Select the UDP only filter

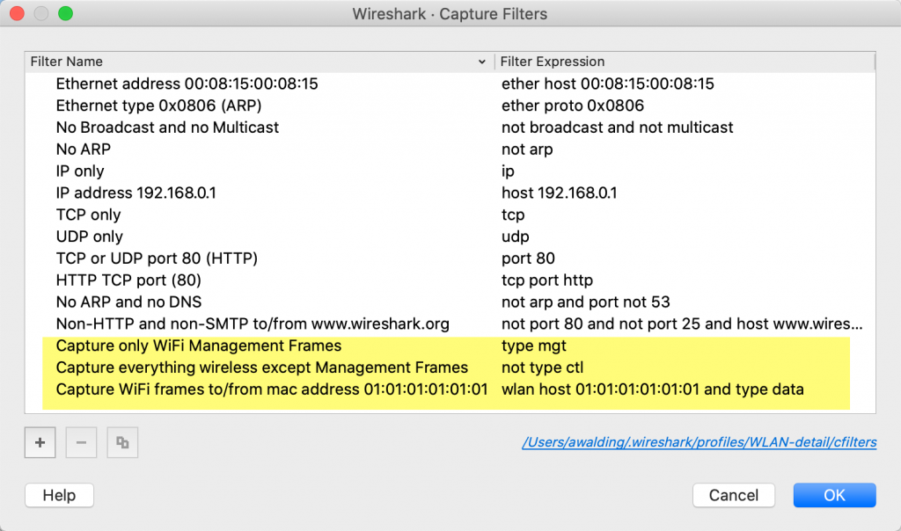pos(88,236)
